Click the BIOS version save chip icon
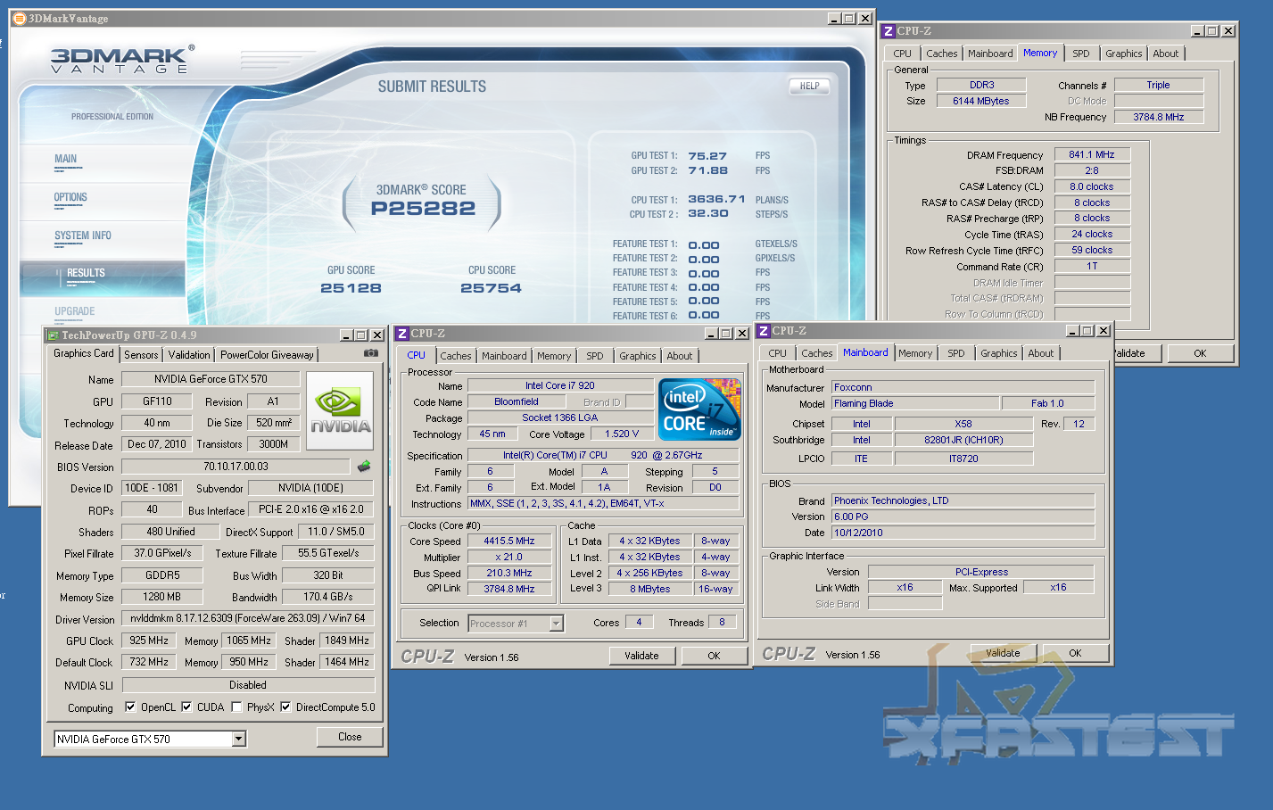This screenshot has height=810, width=1273. tap(364, 466)
